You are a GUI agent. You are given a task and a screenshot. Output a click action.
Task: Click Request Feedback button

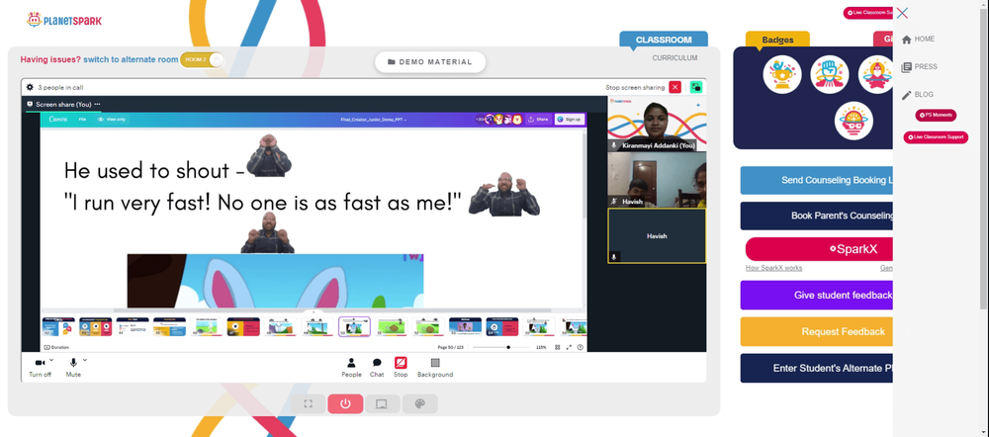tap(817, 331)
